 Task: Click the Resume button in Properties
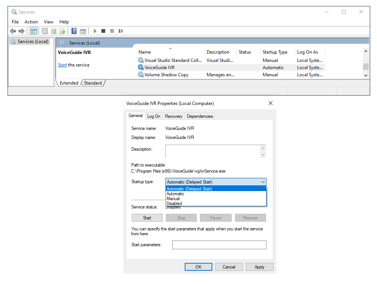pyautogui.click(x=250, y=218)
